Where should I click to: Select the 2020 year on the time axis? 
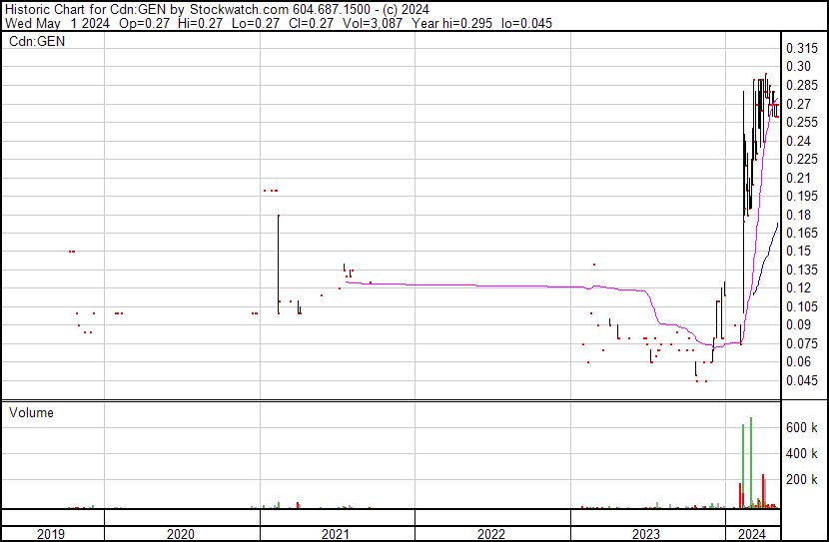pyautogui.click(x=181, y=534)
